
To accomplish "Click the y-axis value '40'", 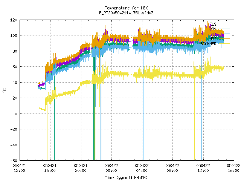I will (15, 83).
